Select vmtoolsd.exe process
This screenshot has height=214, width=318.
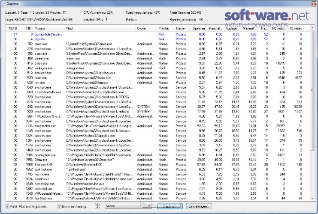pos(155,189)
